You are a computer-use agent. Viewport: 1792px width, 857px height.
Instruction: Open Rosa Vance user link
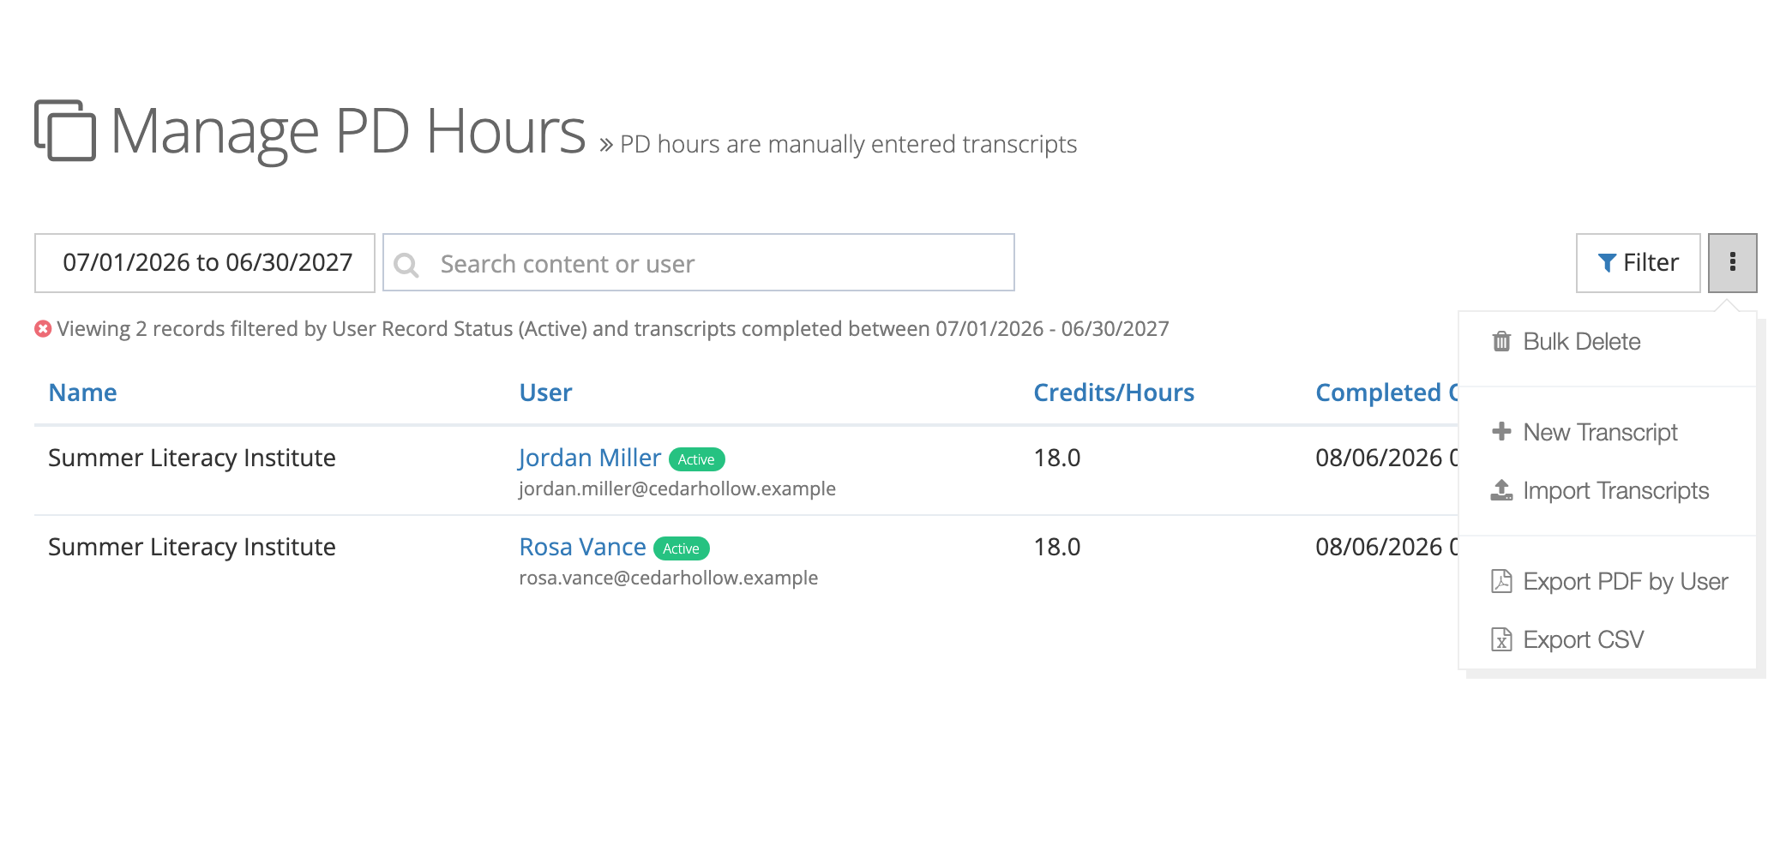pos(582,547)
